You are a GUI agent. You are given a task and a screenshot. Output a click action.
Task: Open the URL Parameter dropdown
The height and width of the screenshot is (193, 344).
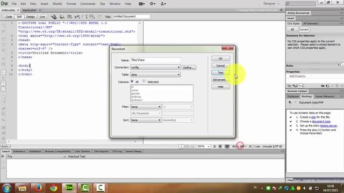click(x=146, y=113)
